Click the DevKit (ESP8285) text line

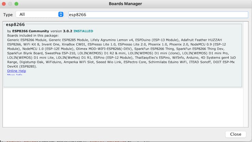click(x=22, y=66)
